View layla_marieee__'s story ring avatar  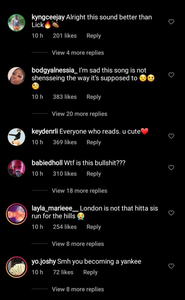coord(16,214)
